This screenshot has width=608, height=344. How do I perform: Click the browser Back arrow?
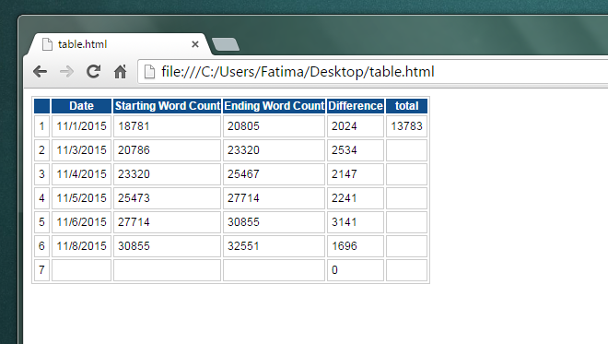(40, 71)
